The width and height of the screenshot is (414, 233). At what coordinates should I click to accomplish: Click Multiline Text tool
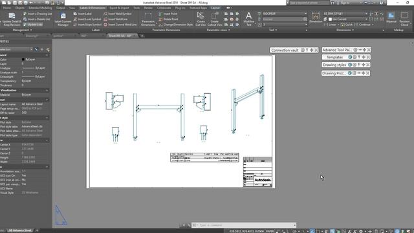[248, 19]
